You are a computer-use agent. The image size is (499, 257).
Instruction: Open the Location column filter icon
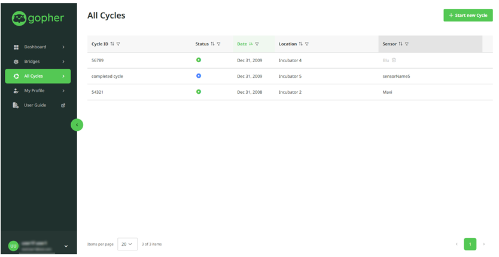click(307, 44)
